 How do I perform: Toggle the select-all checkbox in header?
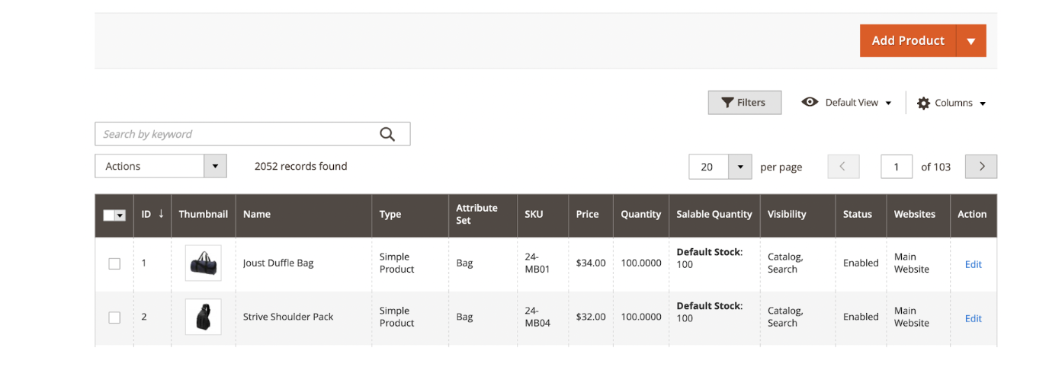[109, 215]
